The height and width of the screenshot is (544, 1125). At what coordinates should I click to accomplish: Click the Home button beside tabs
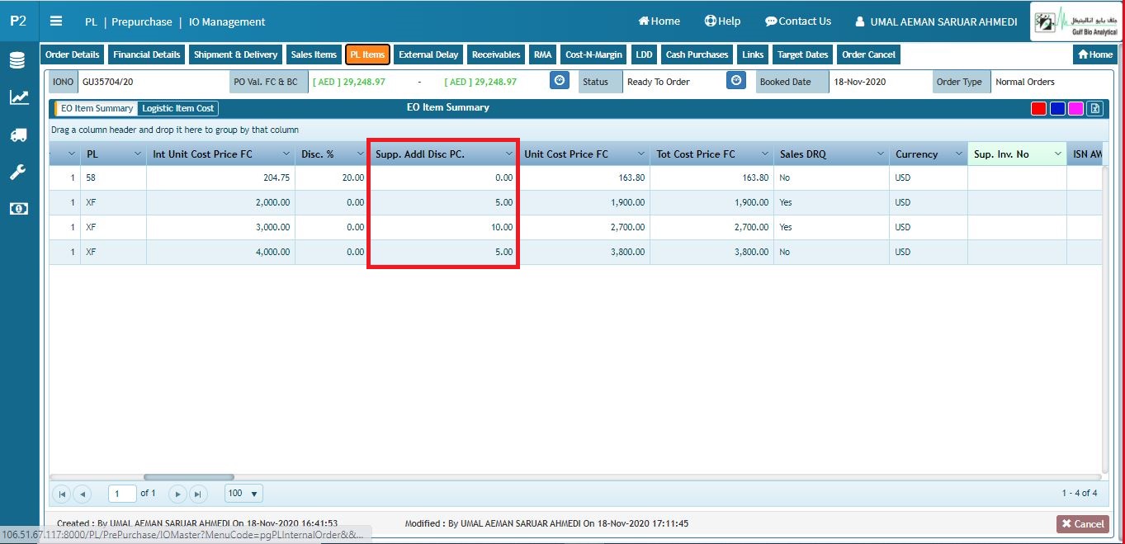(x=1094, y=54)
